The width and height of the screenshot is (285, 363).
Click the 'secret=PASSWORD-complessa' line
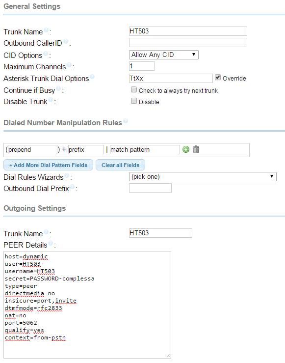tap(50, 279)
